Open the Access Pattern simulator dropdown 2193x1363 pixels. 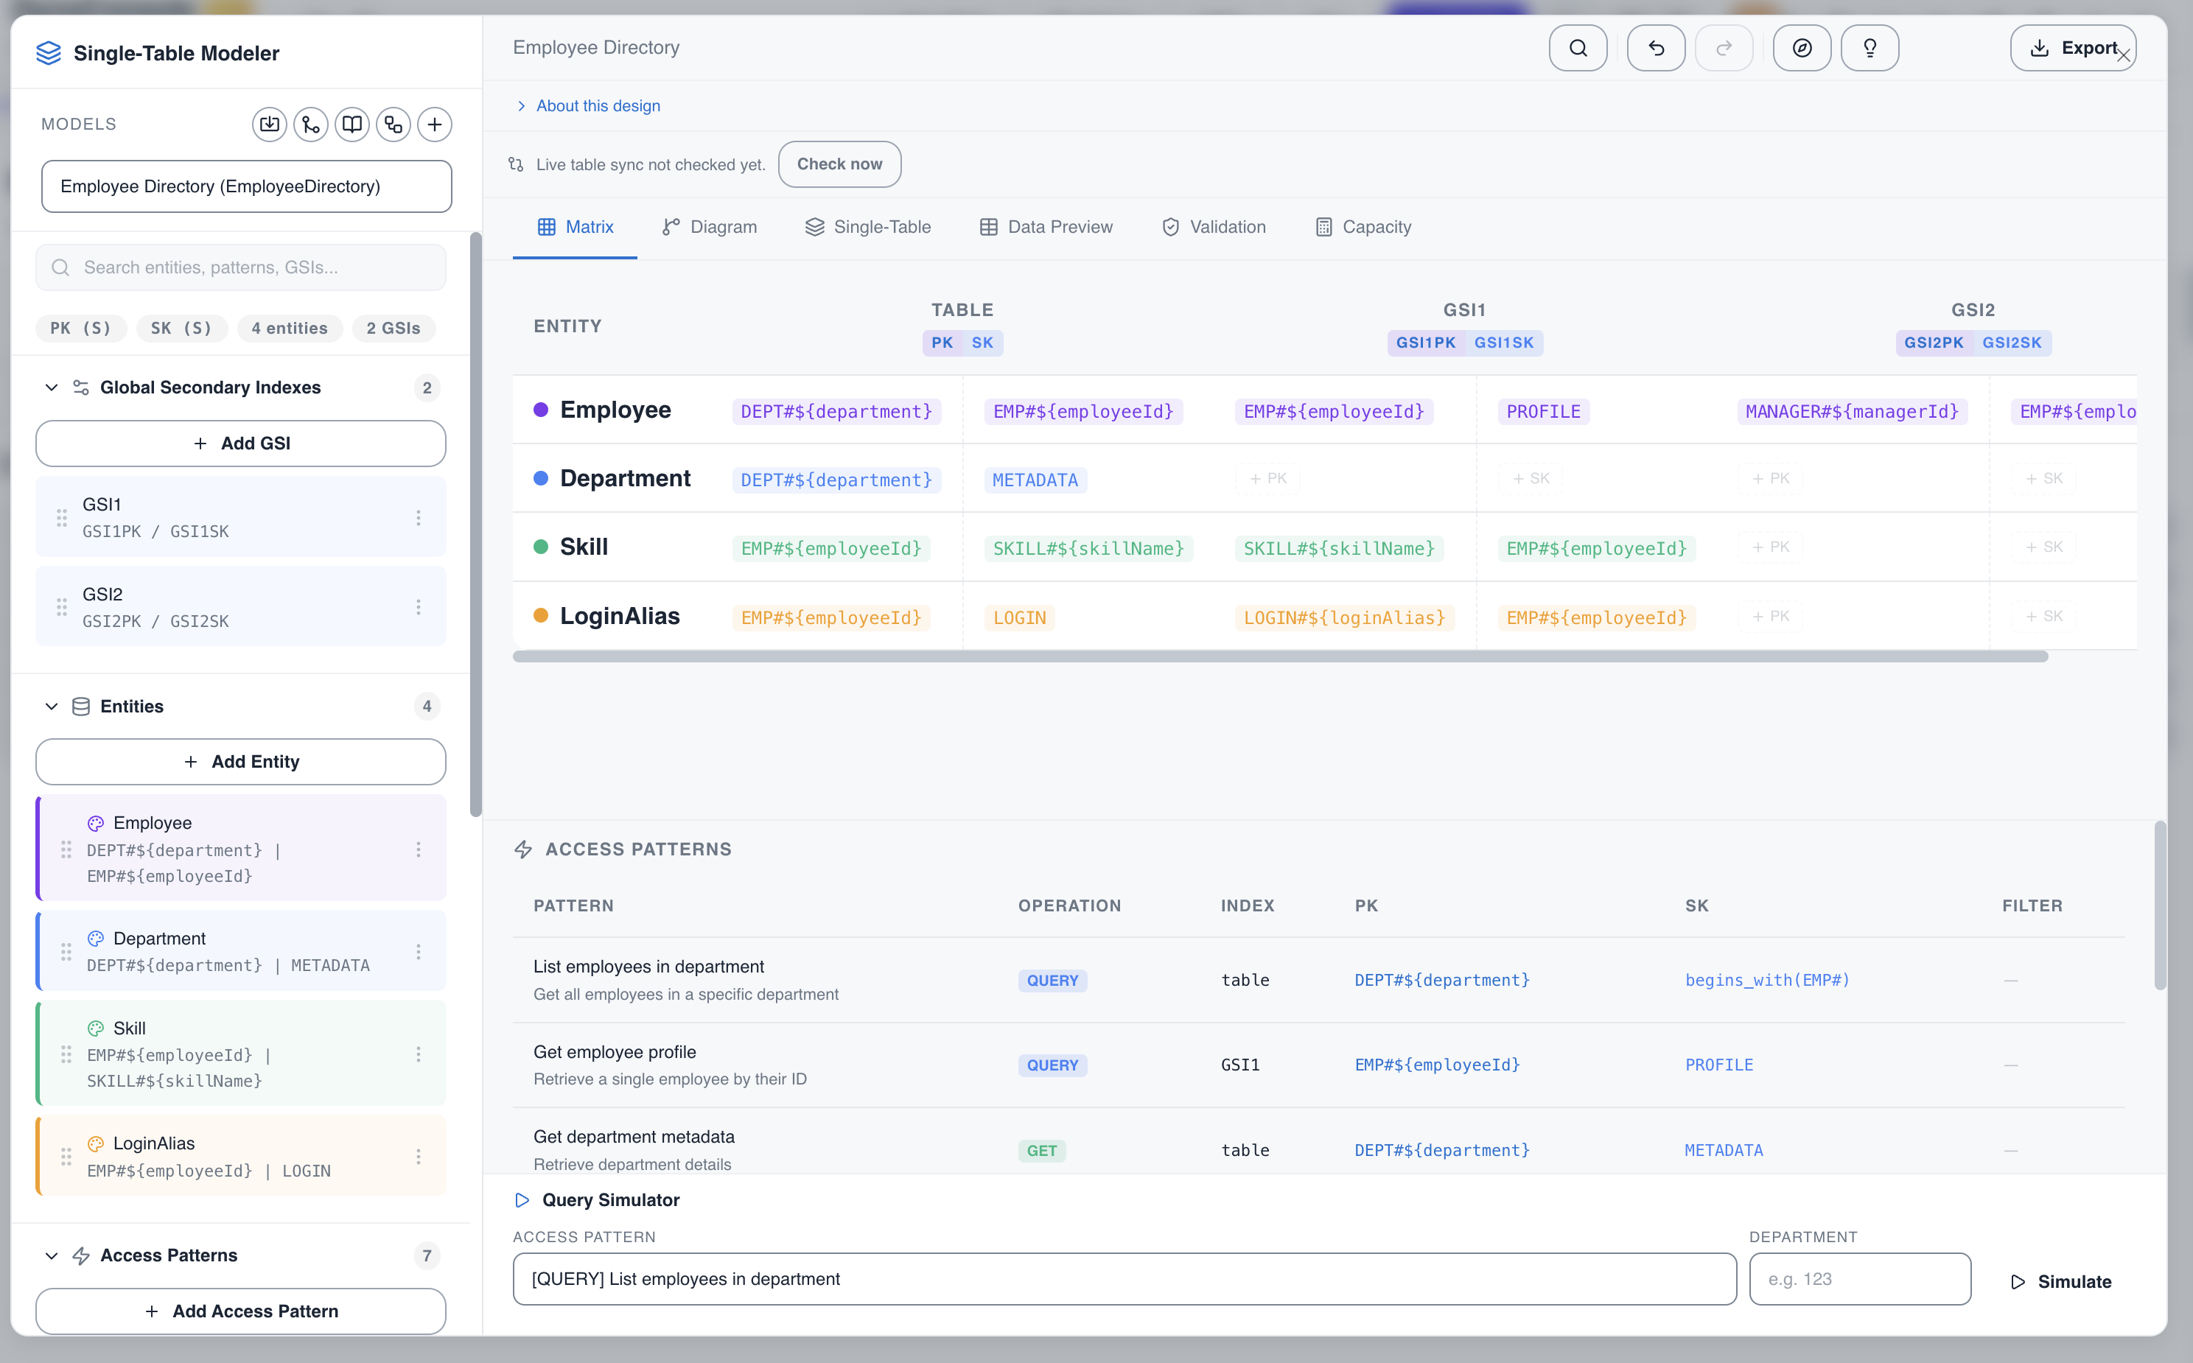(1124, 1279)
